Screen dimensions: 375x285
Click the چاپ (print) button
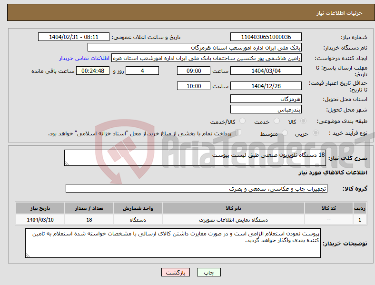pos(208,272)
